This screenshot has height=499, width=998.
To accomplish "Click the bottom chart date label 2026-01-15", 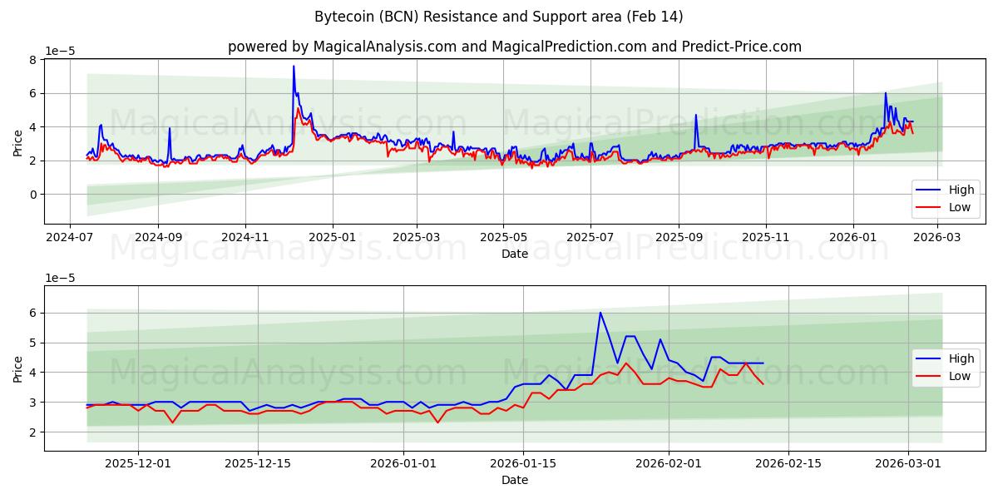I will [523, 464].
